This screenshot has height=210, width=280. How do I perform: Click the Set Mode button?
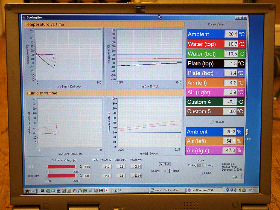click(x=165, y=164)
